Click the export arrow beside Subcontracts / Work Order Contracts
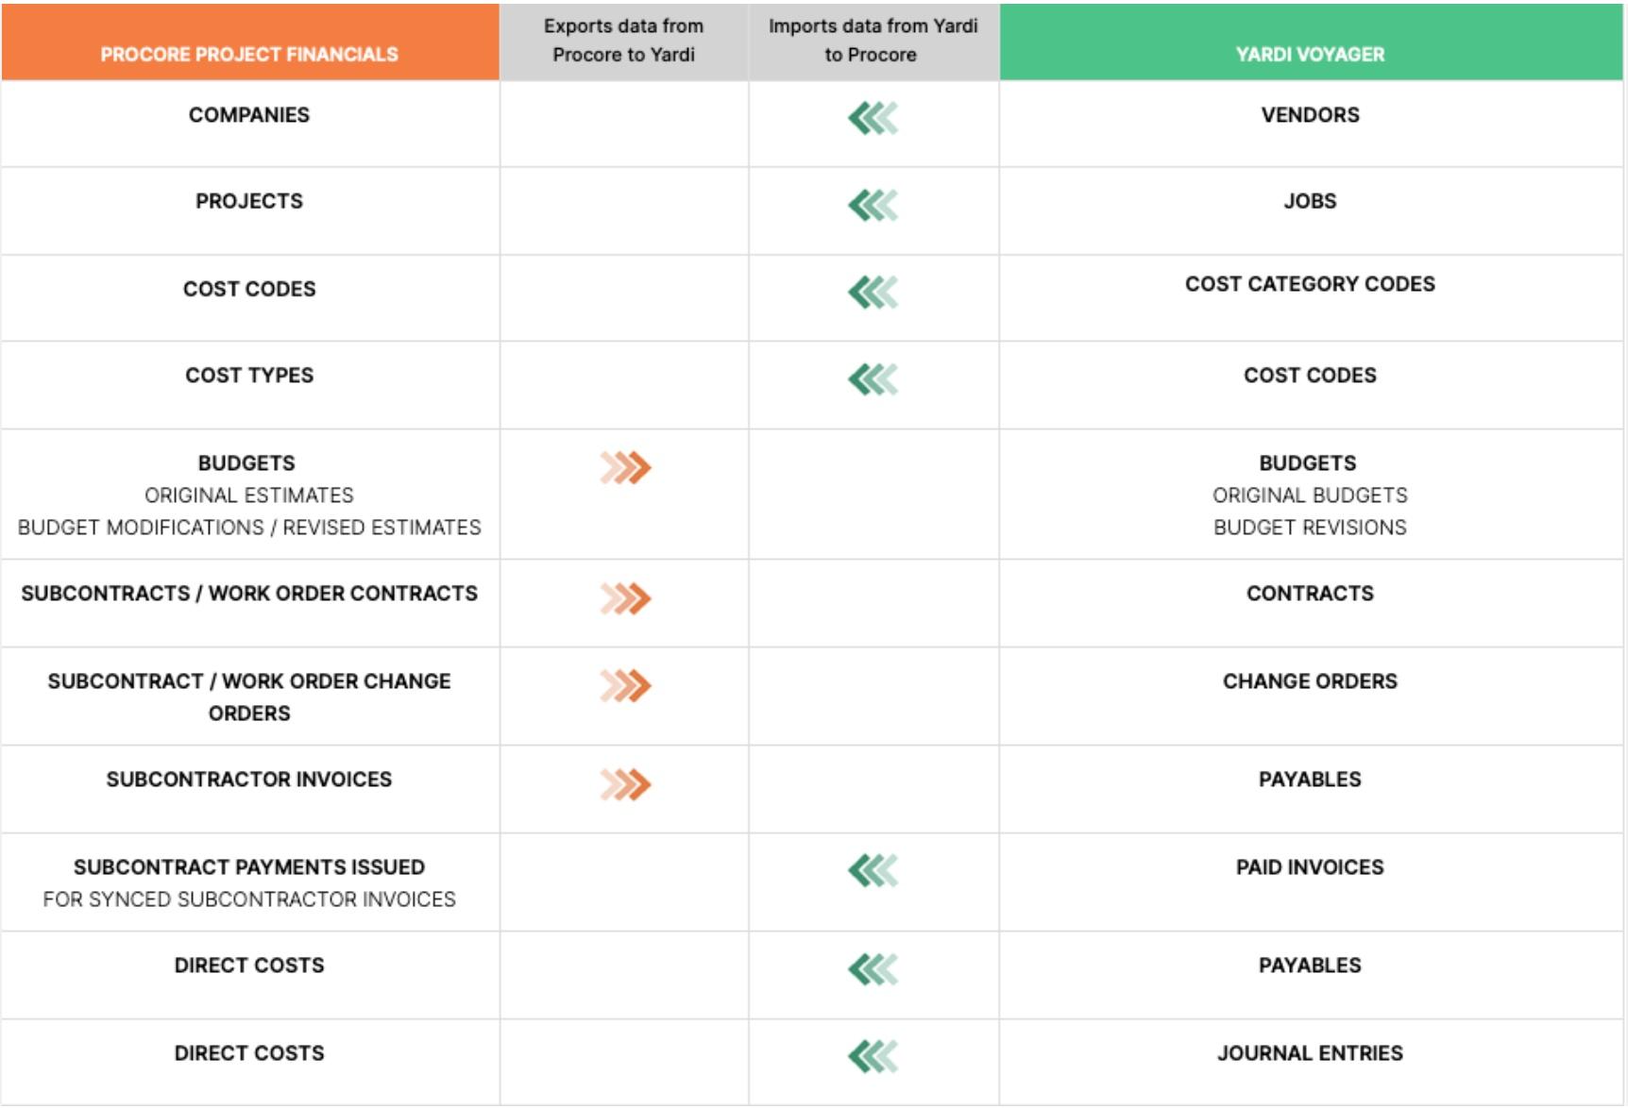 tap(625, 598)
